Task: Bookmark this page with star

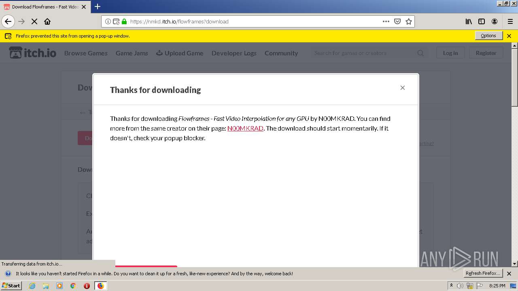Action: pos(409,21)
